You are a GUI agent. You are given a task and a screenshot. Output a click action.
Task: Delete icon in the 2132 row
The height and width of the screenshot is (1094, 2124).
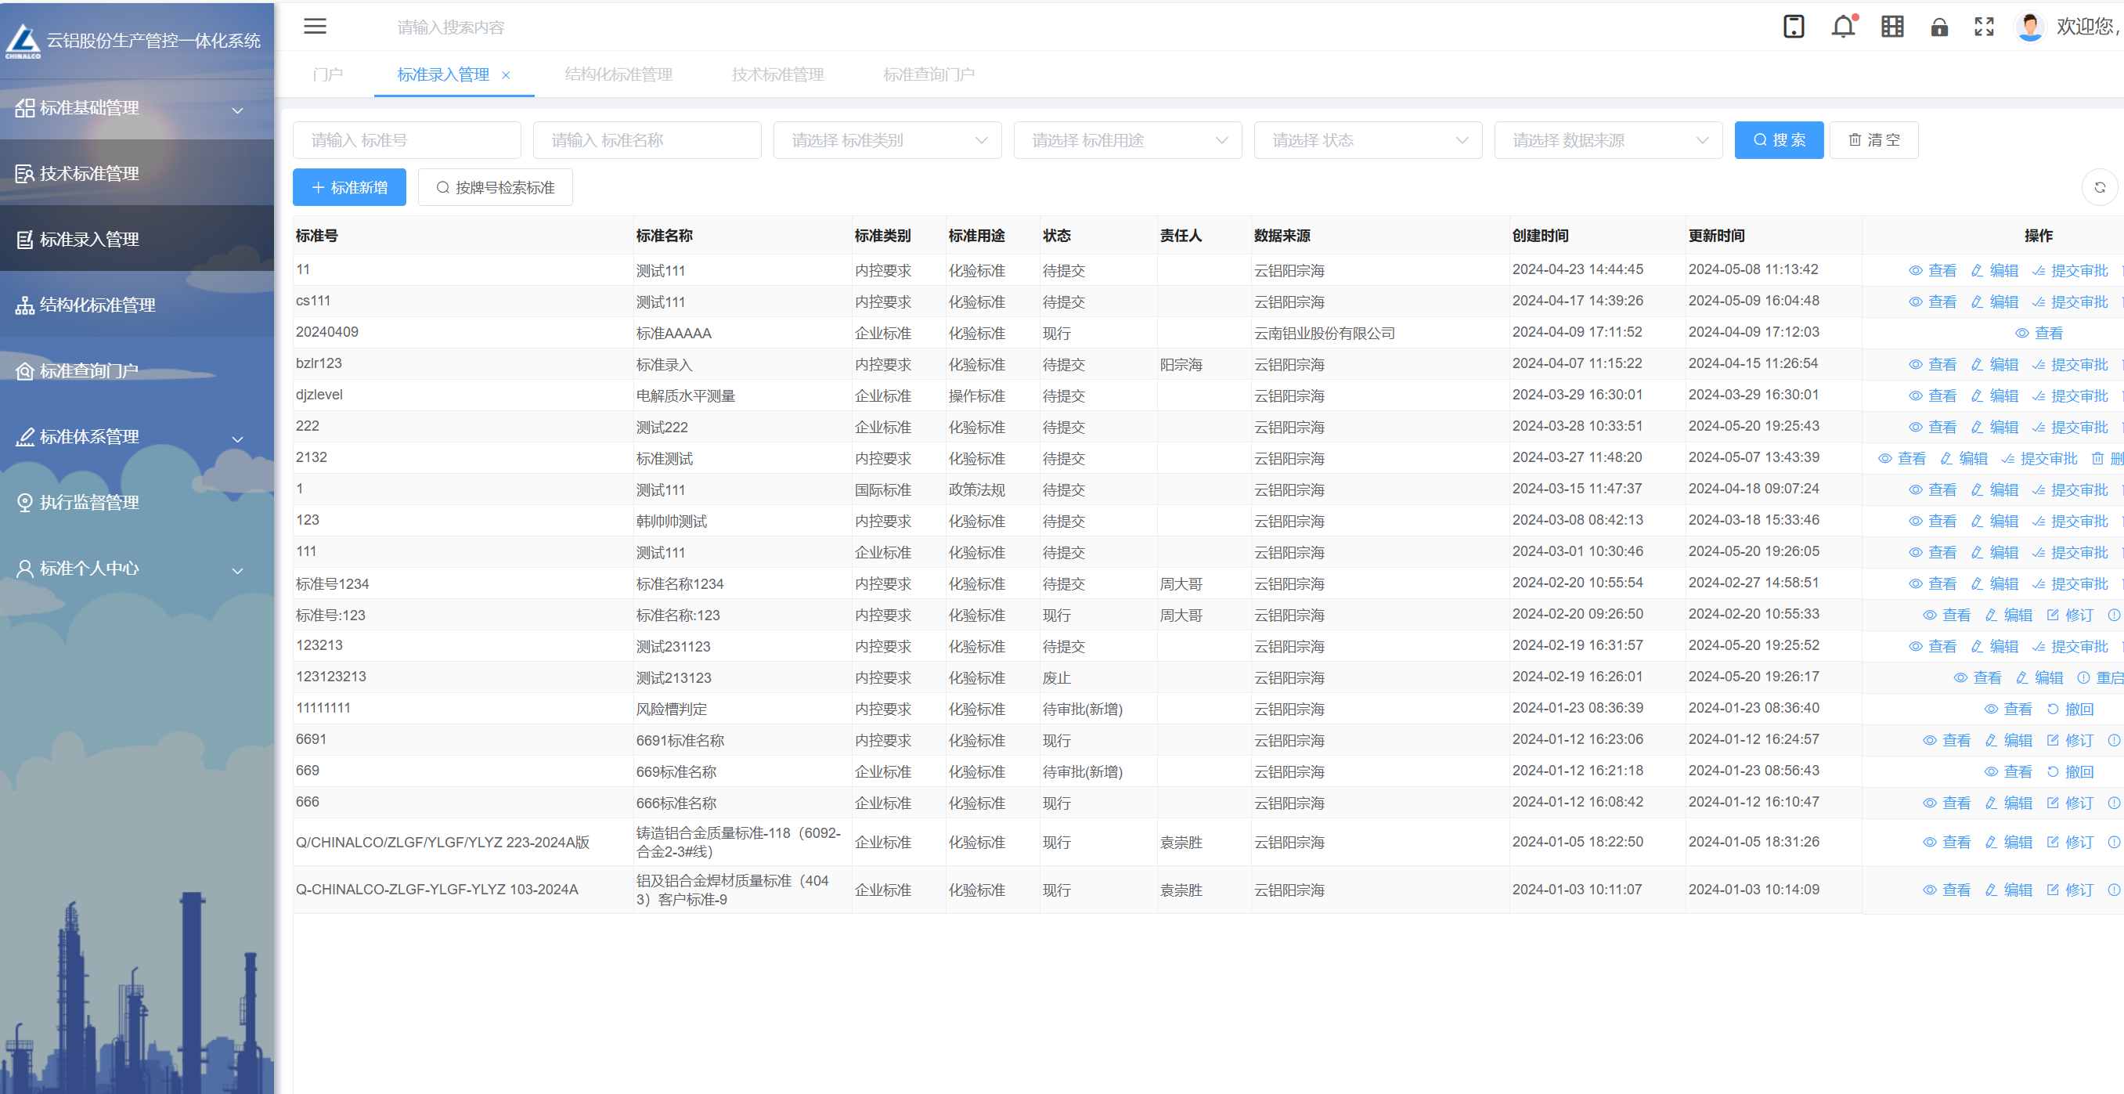pos(2097,458)
